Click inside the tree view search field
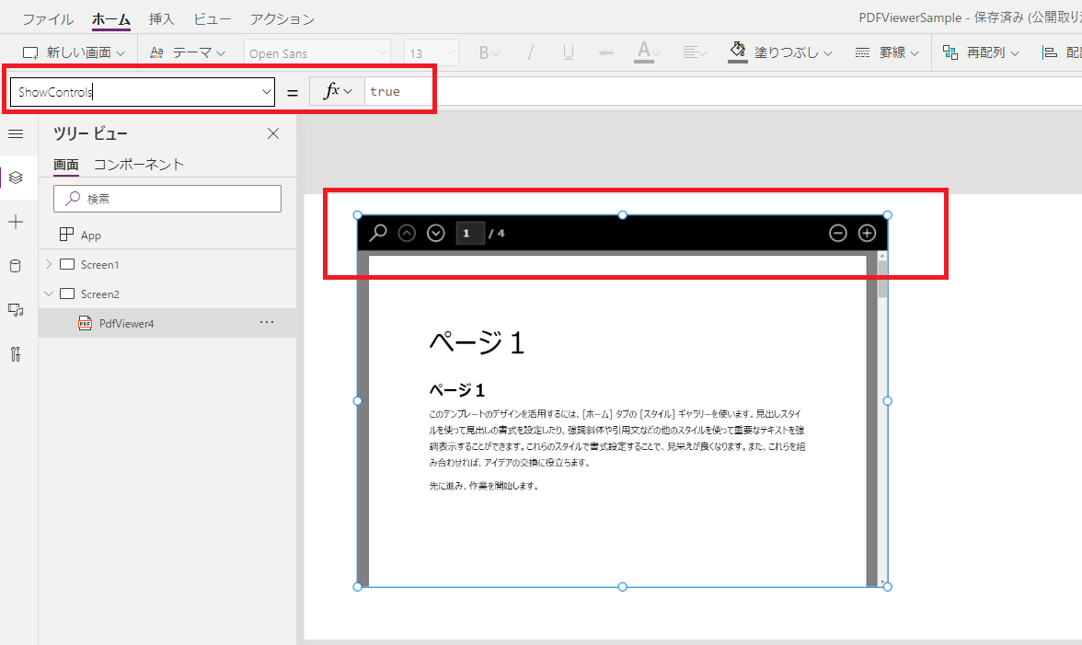The width and height of the screenshot is (1082, 645). click(167, 198)
